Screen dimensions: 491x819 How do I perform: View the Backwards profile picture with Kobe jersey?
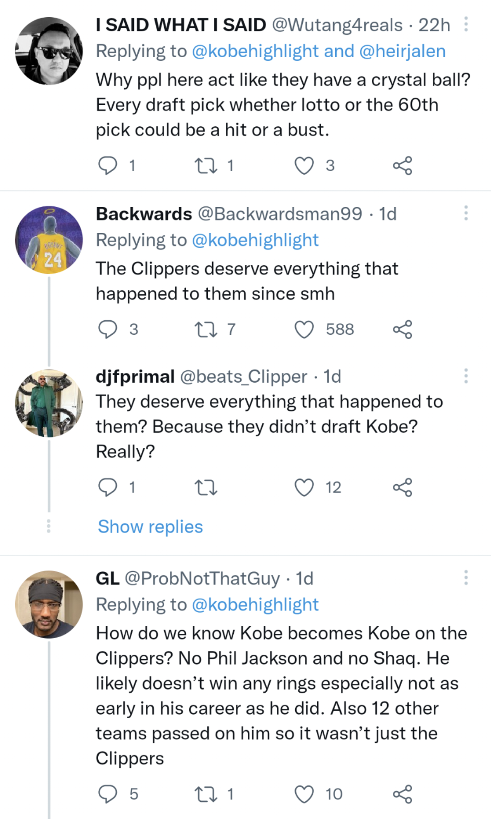(x=49, y=240)
